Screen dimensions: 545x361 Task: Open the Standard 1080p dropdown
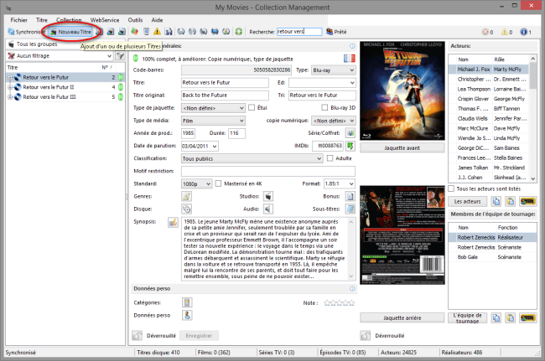click(x=197, y=183)
